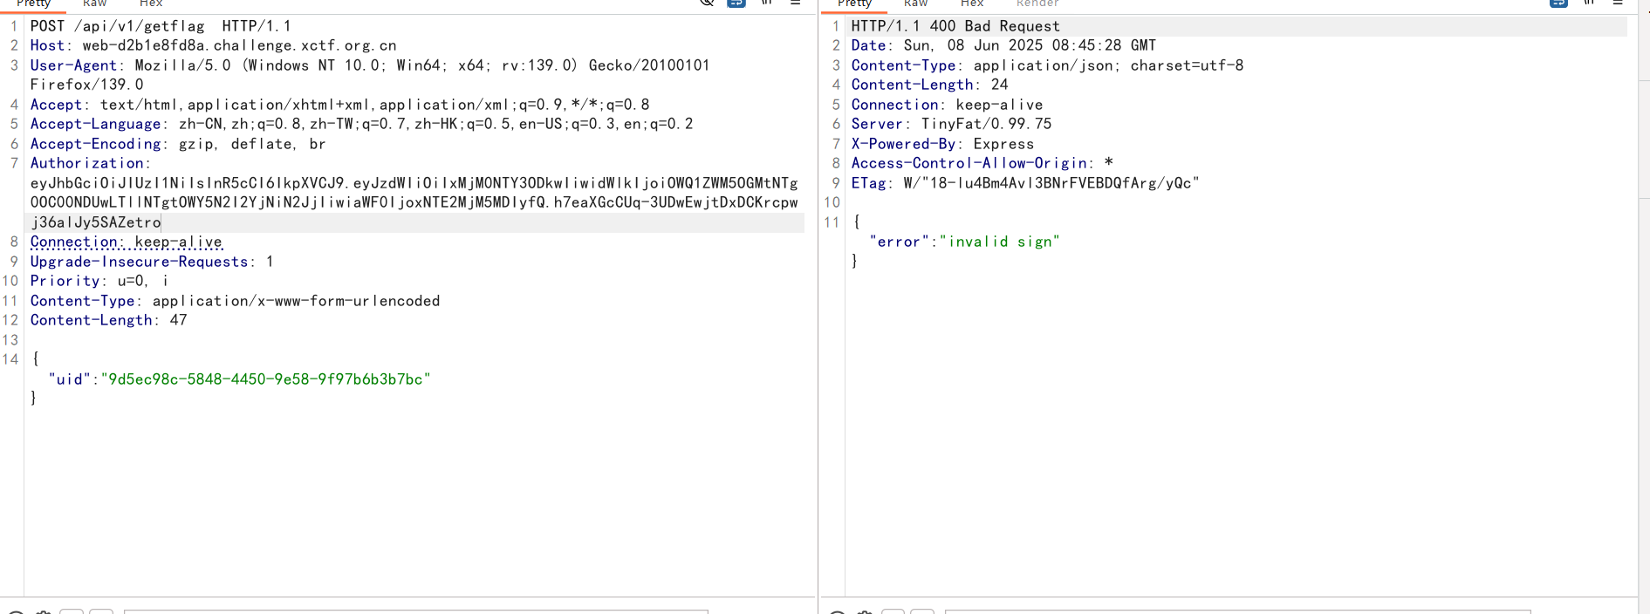This screenshot has height=614, width=1650.
Task: Click request Content-Length: 47 header
Action: pyautogui.click(x=108, y=320)
